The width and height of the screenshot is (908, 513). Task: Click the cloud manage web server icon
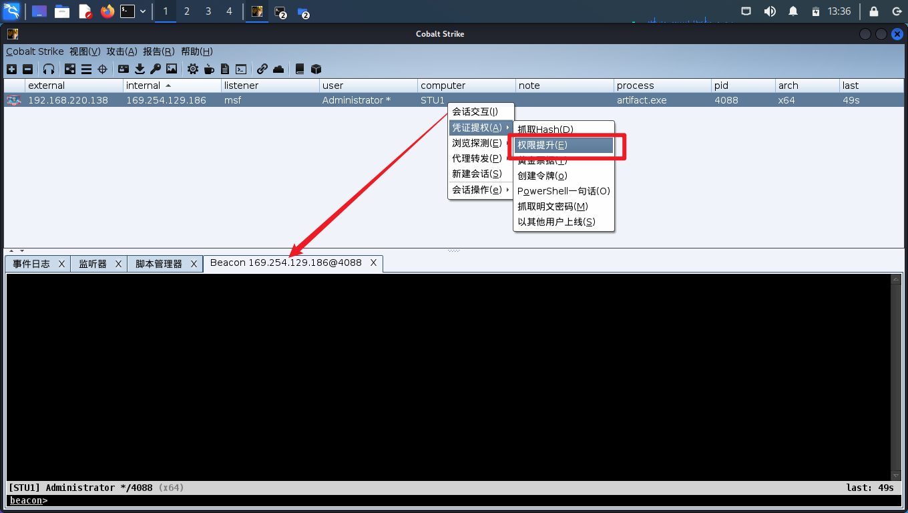coord(278,69)
